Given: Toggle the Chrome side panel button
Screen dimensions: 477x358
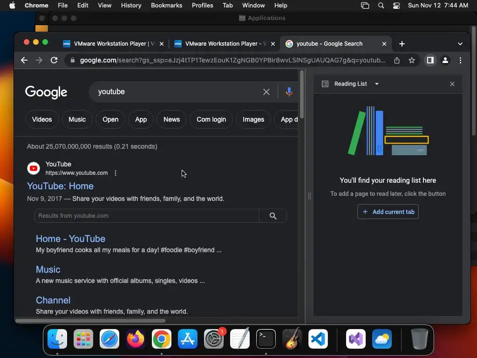Looking at the screenshot, I should pos(430,60).
